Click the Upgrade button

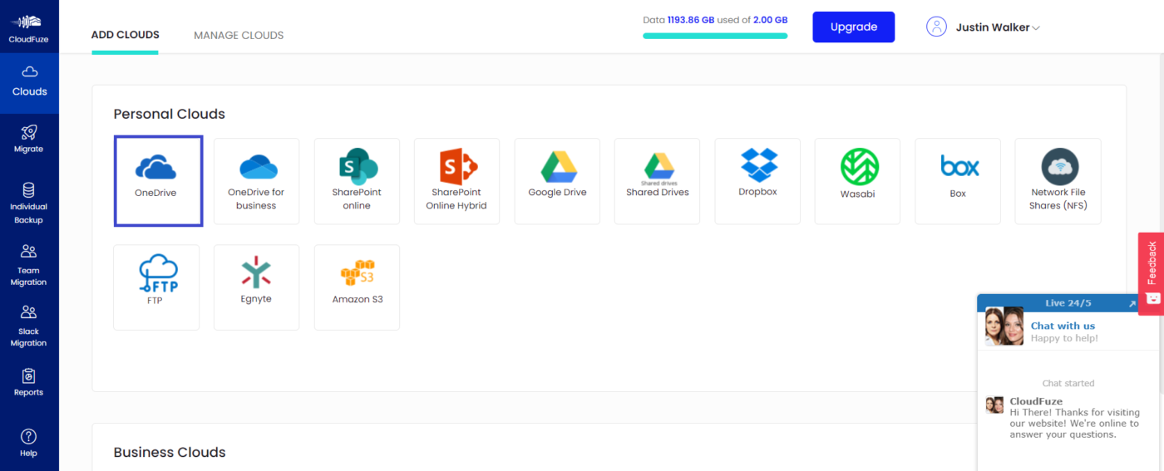[853, 27]
